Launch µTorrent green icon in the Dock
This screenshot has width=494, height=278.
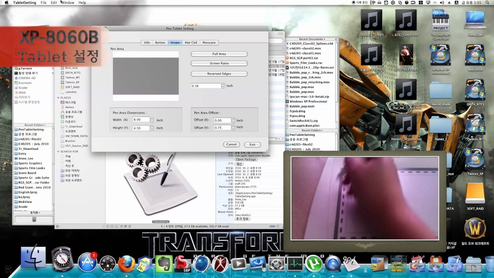314,264
